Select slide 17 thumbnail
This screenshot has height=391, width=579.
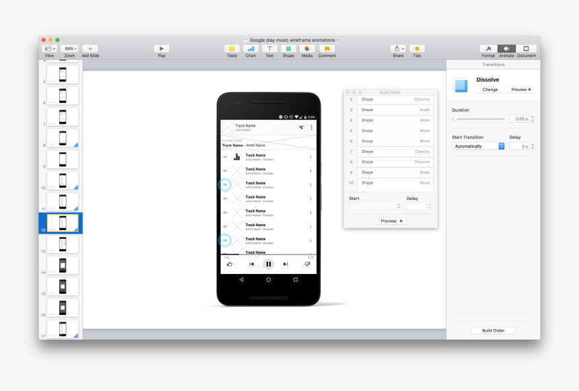point(63,329)
